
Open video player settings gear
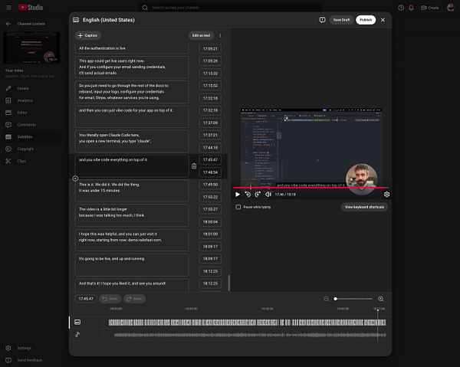pyautogui.click(x=386, y=195)
